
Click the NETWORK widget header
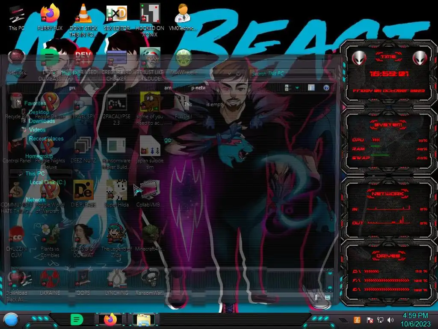[388, 194]
